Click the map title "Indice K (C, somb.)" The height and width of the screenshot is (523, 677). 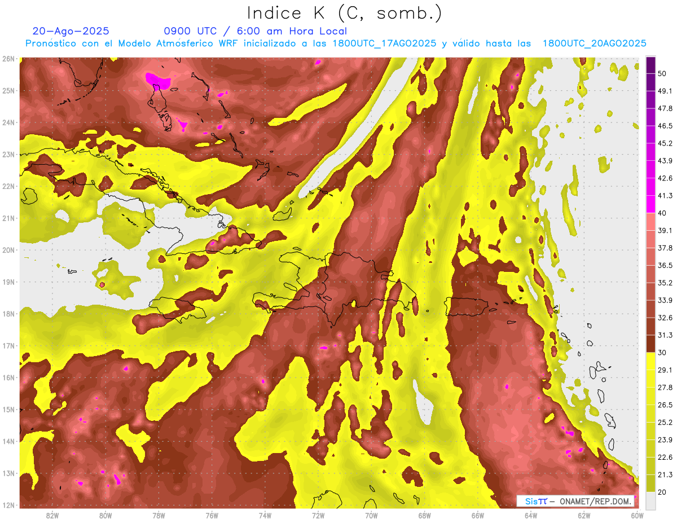(344, 13)
